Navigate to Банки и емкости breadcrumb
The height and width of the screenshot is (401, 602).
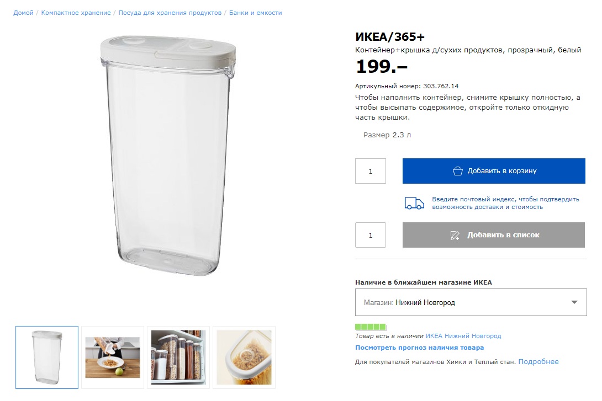[256, 13]
